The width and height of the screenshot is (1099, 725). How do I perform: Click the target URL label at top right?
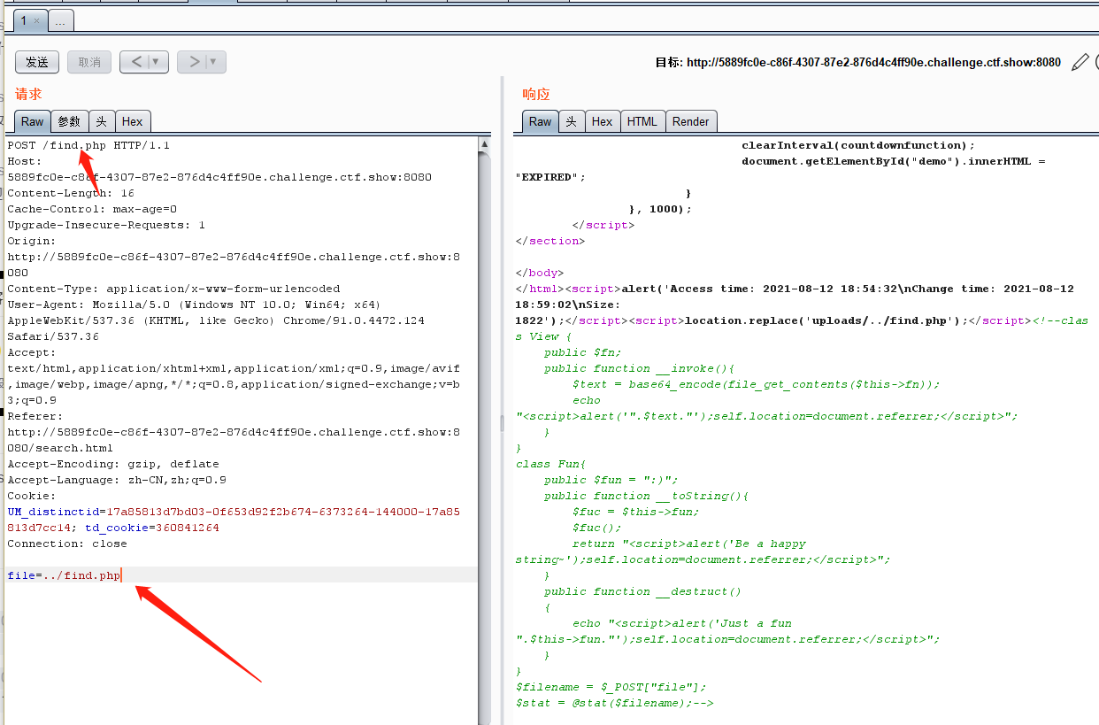(857, 62)
